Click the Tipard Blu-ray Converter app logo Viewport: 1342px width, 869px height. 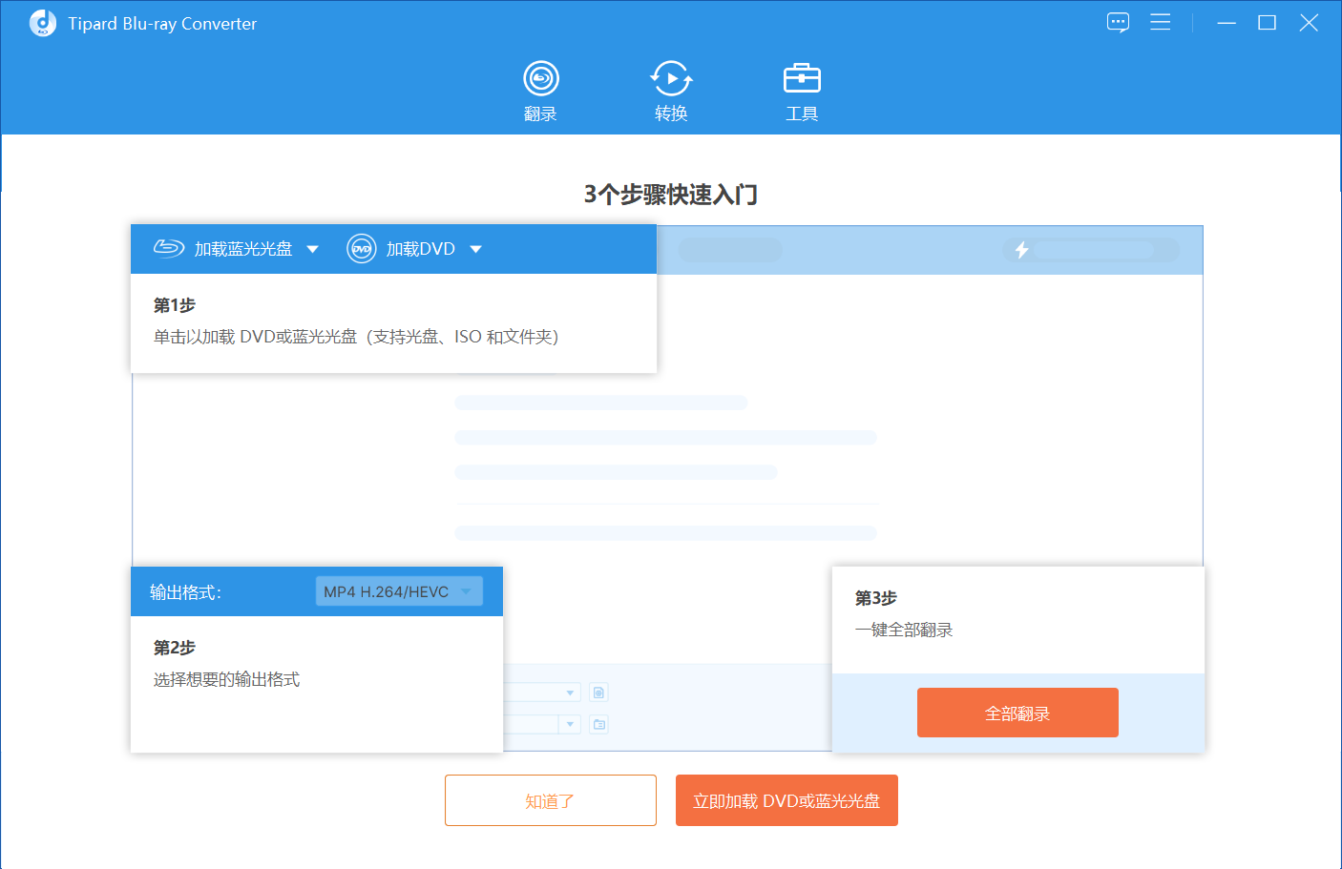click(42, 23)
